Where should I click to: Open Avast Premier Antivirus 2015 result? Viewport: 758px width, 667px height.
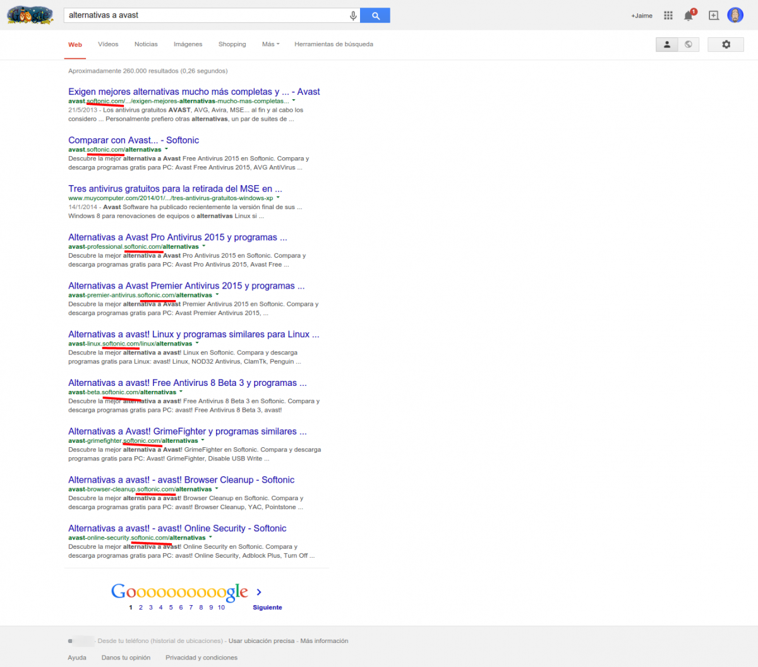[x=186, y=286]
